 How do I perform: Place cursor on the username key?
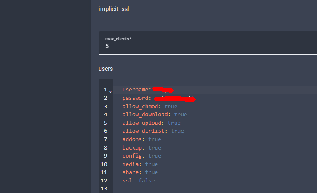click(136, 90)
